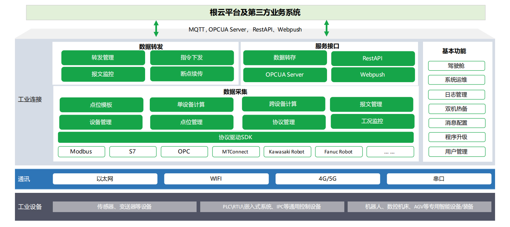Click the 协议驱动SDK bar

pyautogui.click(x=235, y=137)
